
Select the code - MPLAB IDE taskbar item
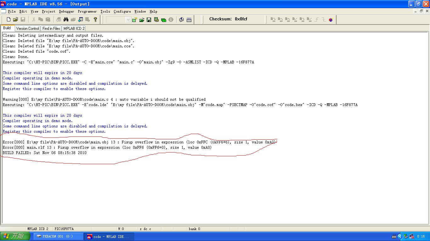coord(110,236)
